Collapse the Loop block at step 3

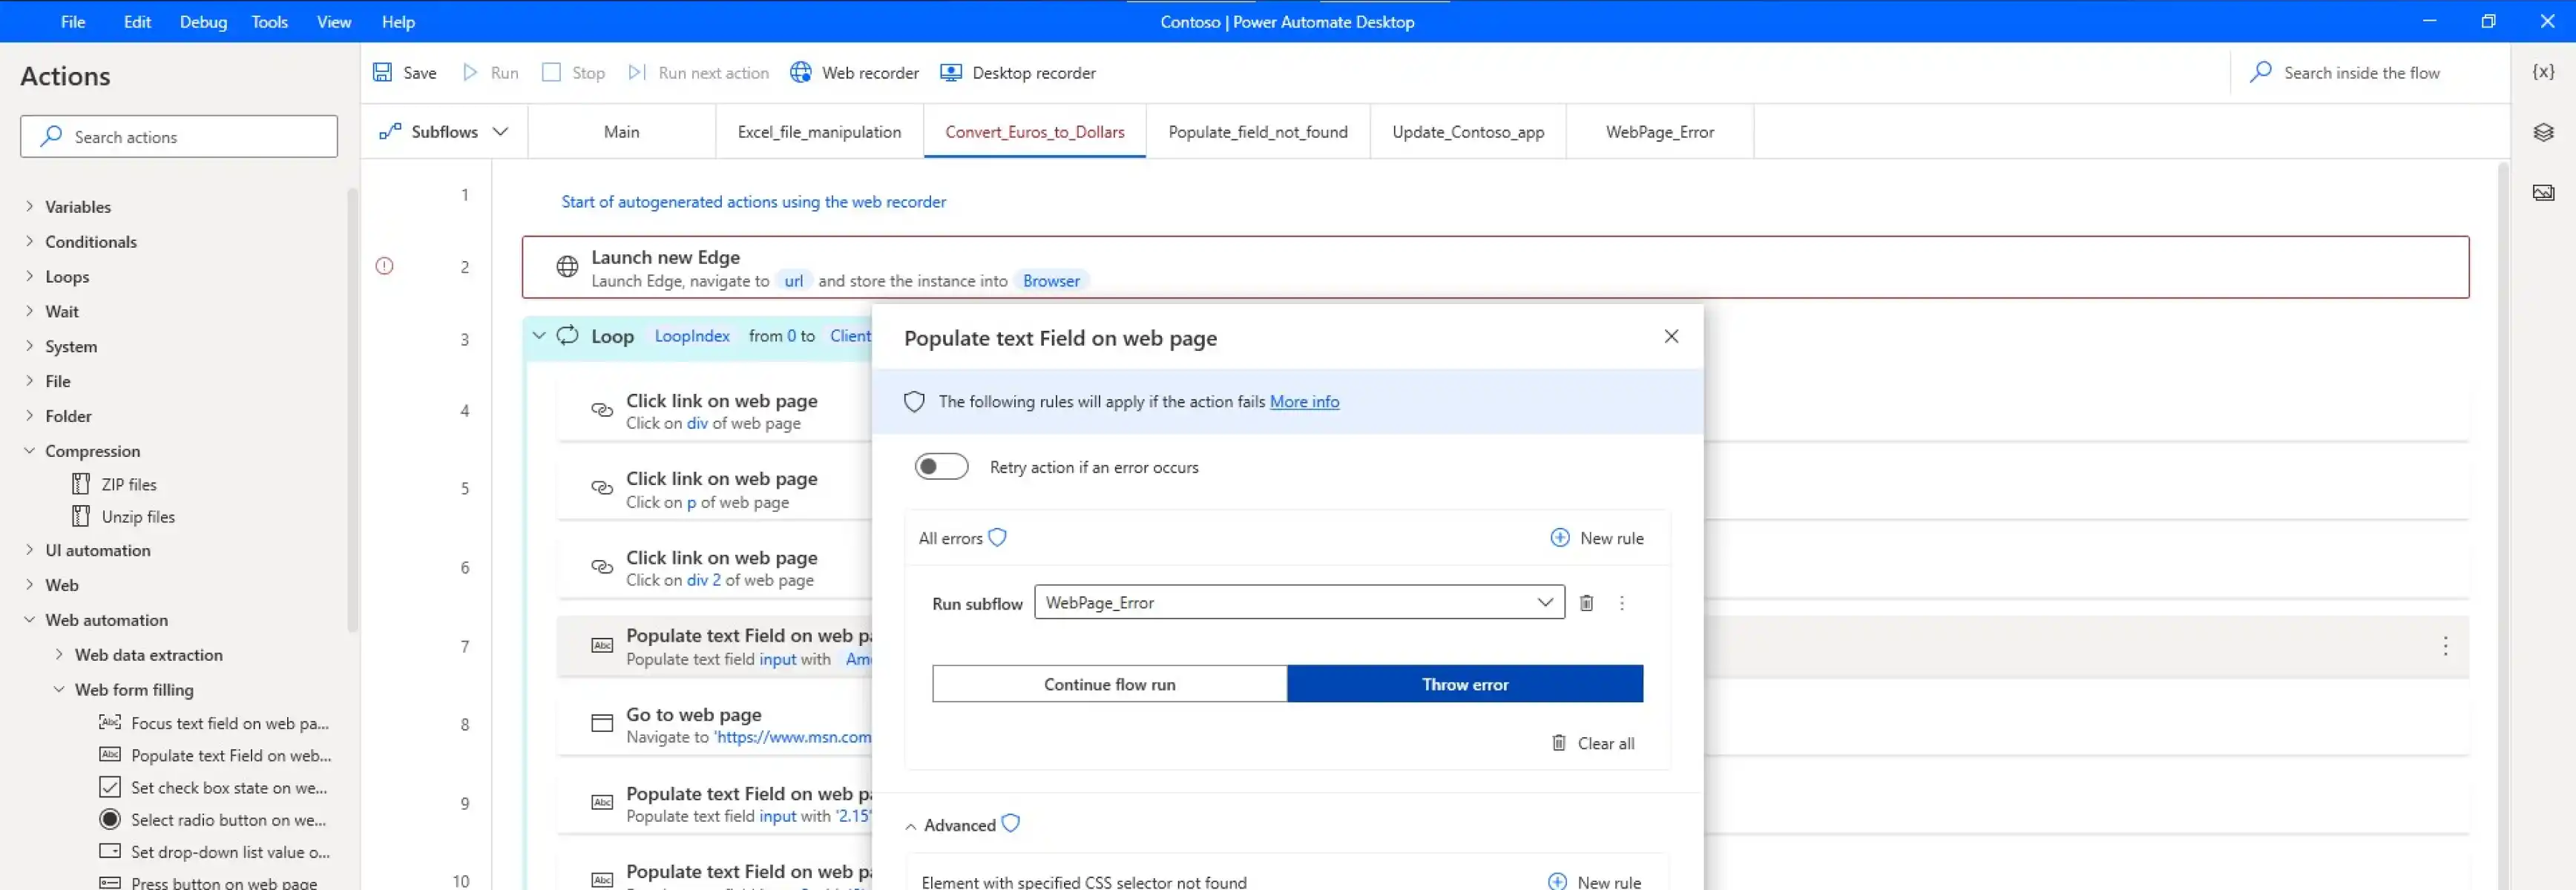[x=539, y=336]
